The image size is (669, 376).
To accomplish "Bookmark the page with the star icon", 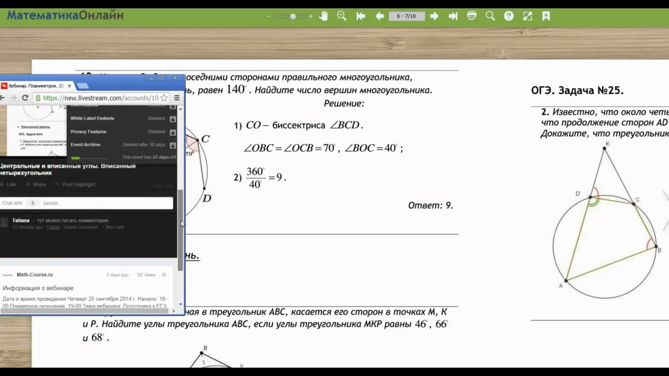I will (x=164, y=98).
